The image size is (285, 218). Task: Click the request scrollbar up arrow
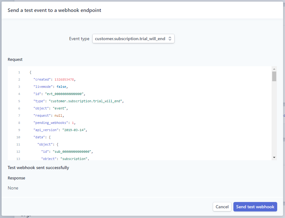pos(274,69)
